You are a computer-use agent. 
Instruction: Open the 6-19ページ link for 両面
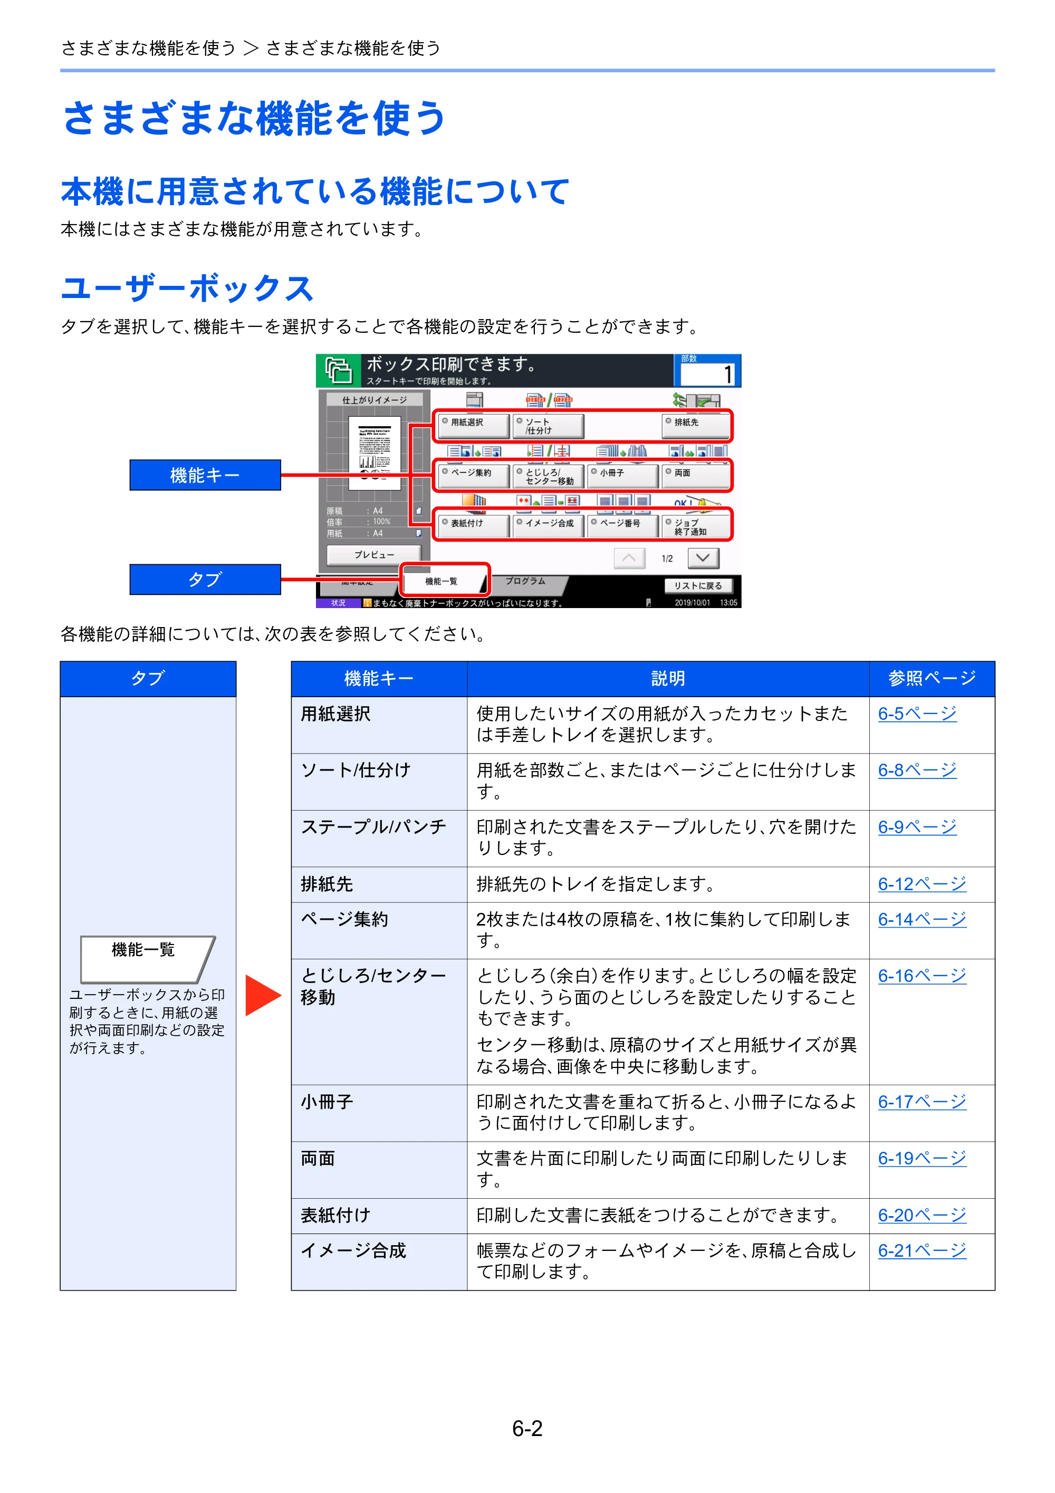pyautogui.click(x=922, y=1158)
